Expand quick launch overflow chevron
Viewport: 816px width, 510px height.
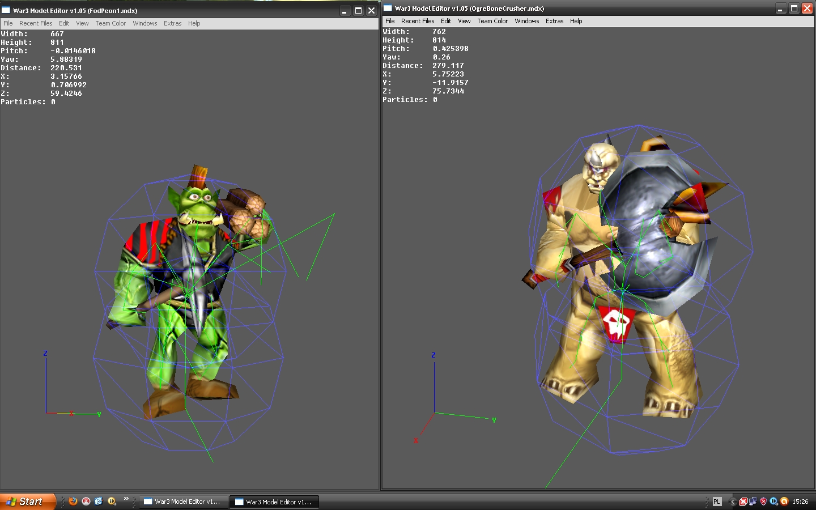click(126, 499)
